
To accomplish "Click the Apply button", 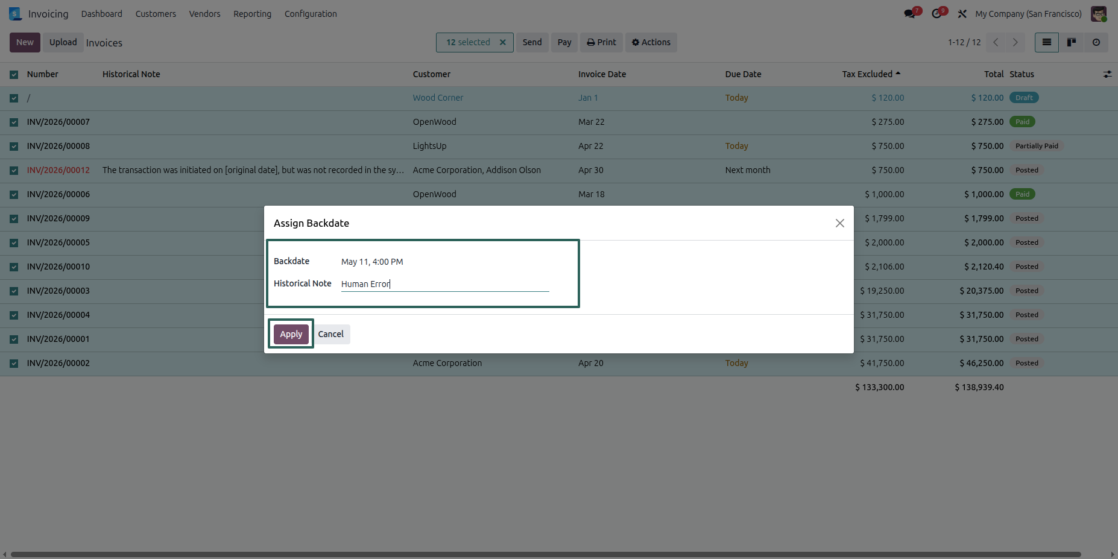I will [291, 334].
